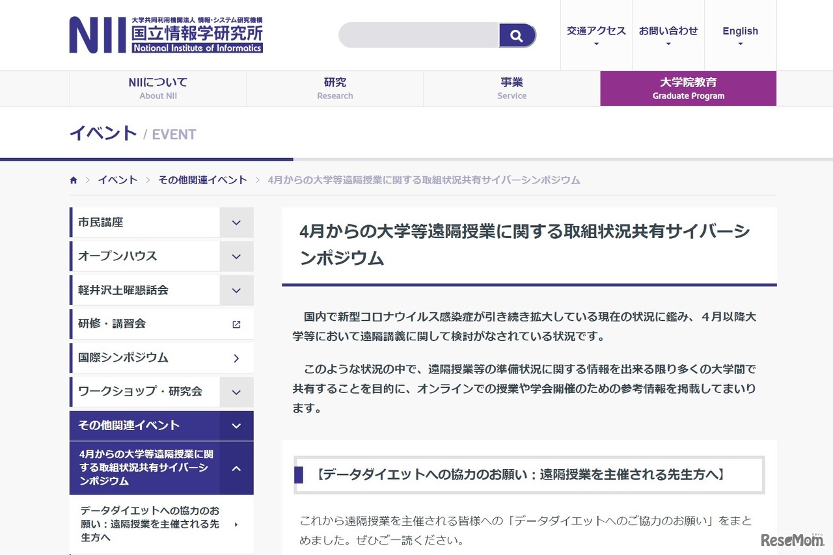The width and height of the screenshot is (833, 555).
Task: Collapse the expanded その他関連イベント menu section
Action: [236, 426]
